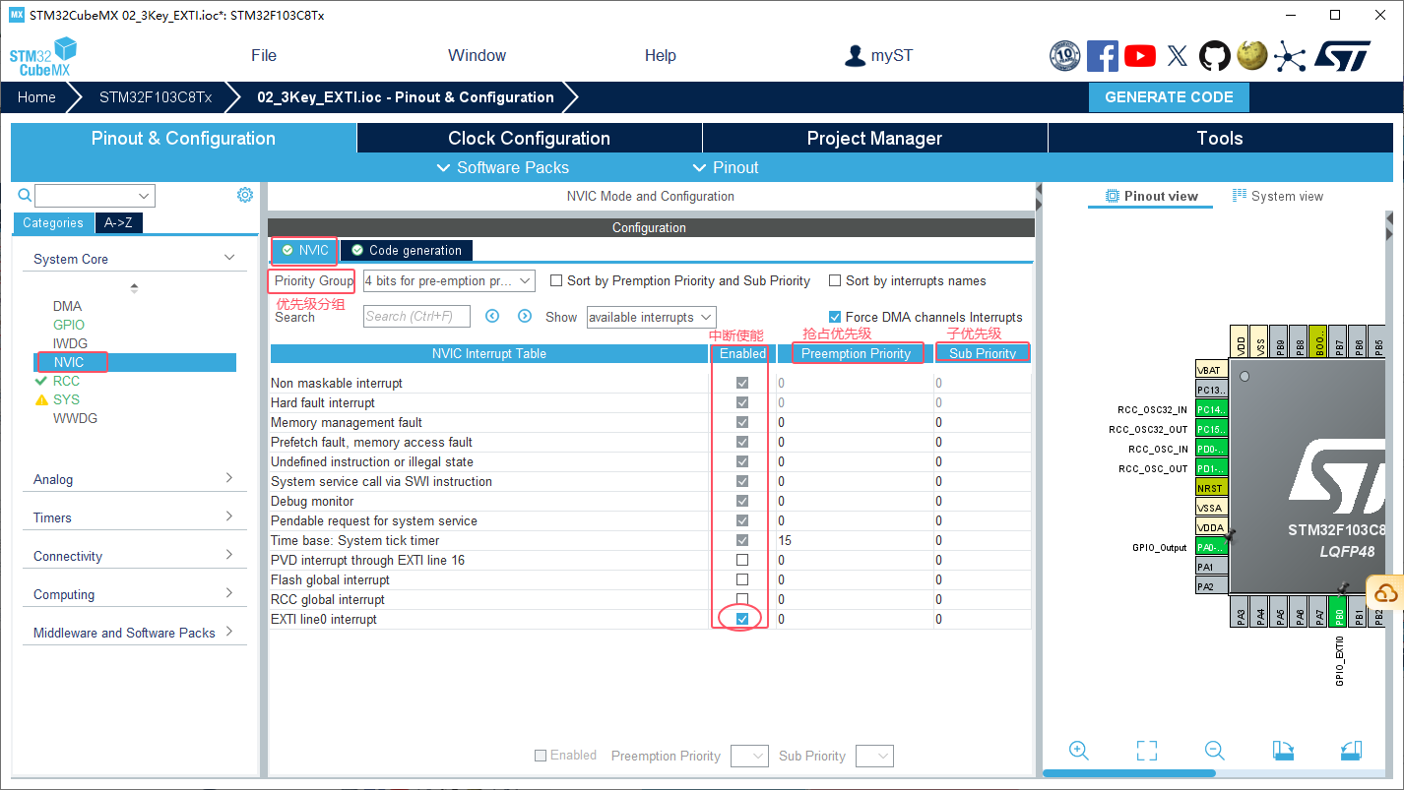This screenshot has height=790, width=1404.
Task: Enable Sort by interrupts names
Action: click(x=835, y=280)
